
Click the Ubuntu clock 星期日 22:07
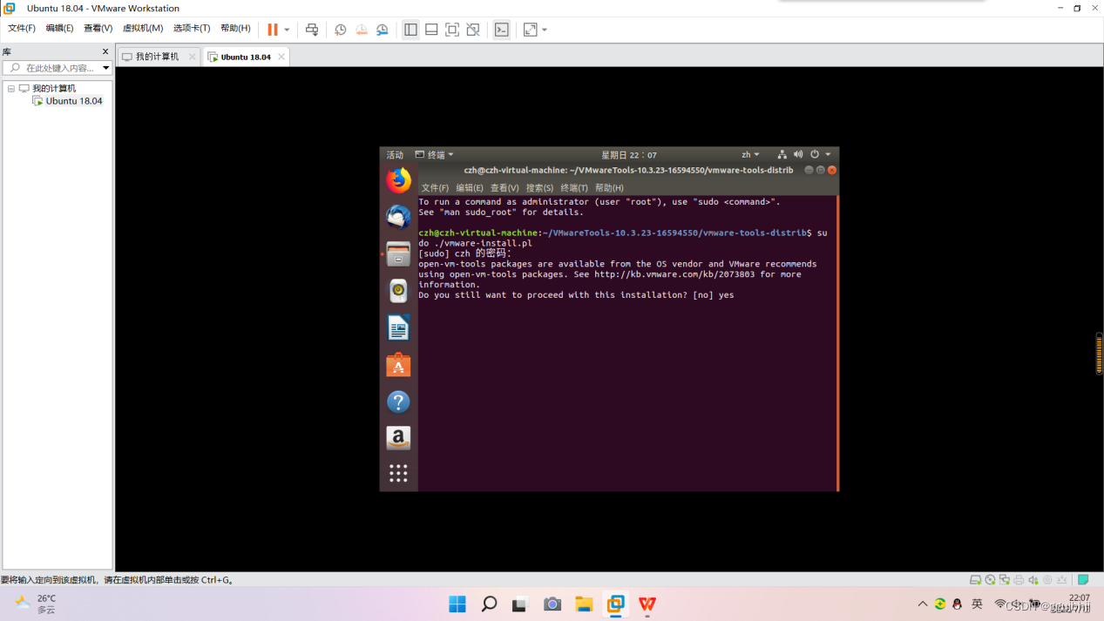629,155
